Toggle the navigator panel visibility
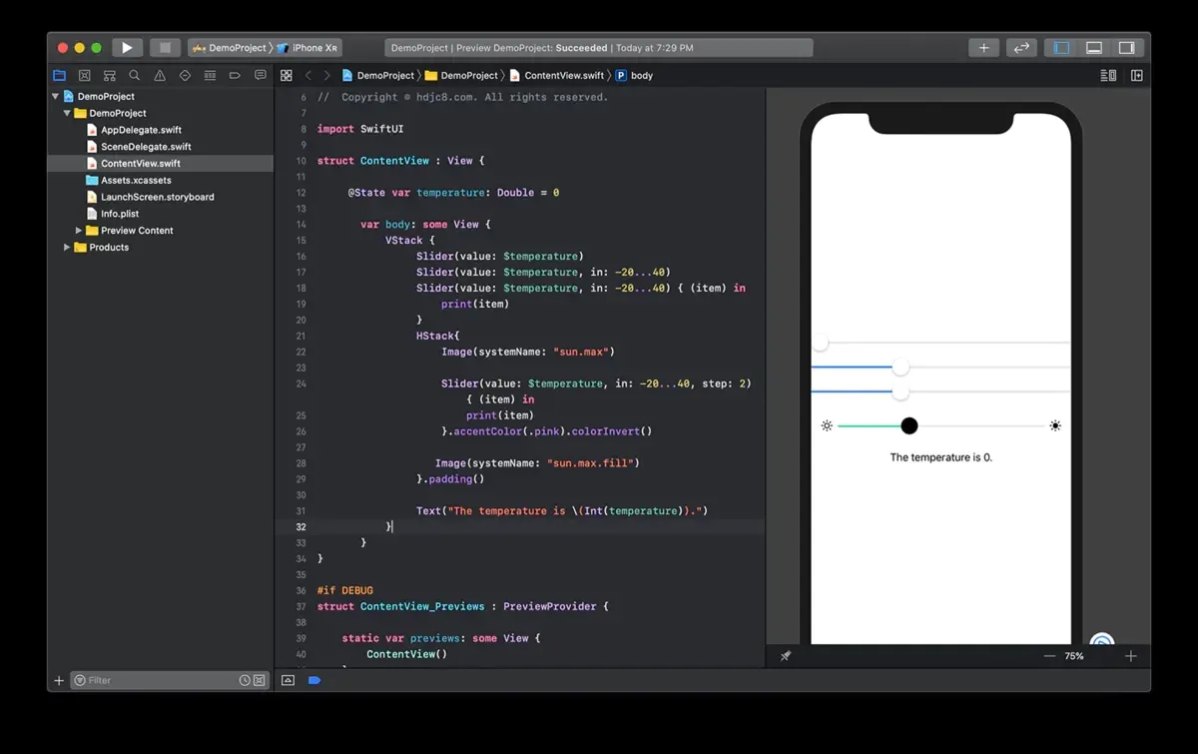This screenshot has width=1198, height=754. coord(1061,47)
